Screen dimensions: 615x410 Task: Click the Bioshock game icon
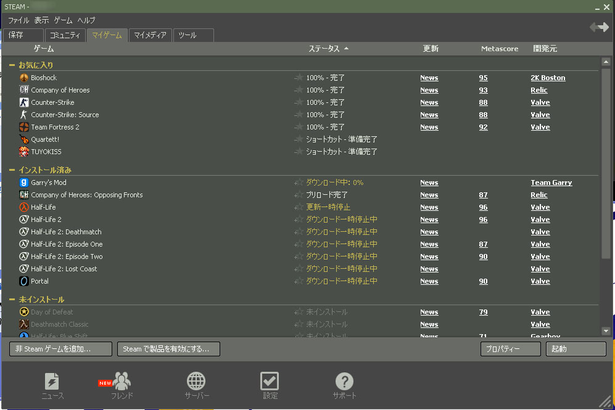click(x=24, y=78)
